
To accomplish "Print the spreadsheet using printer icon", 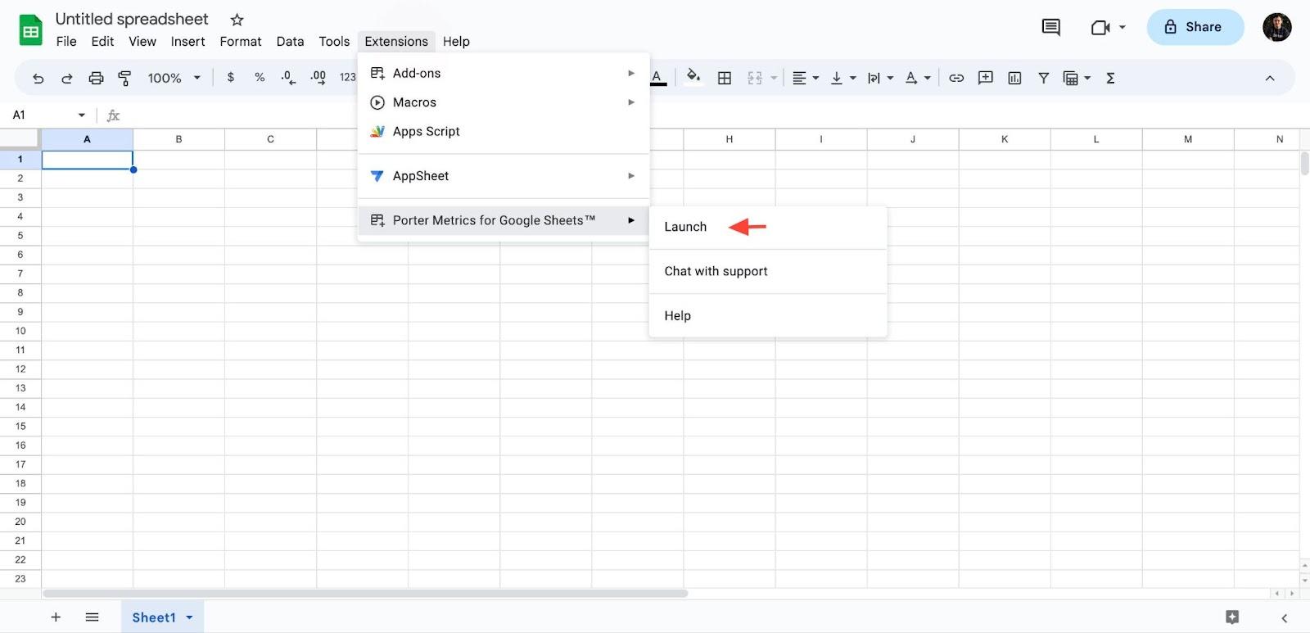I will 96,78.
